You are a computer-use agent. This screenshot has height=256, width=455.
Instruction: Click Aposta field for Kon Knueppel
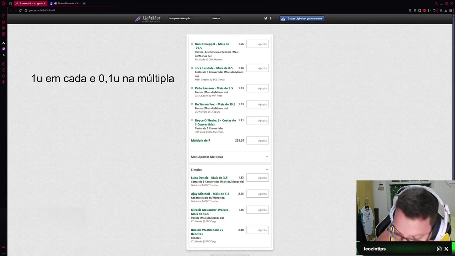pos(257,44)
